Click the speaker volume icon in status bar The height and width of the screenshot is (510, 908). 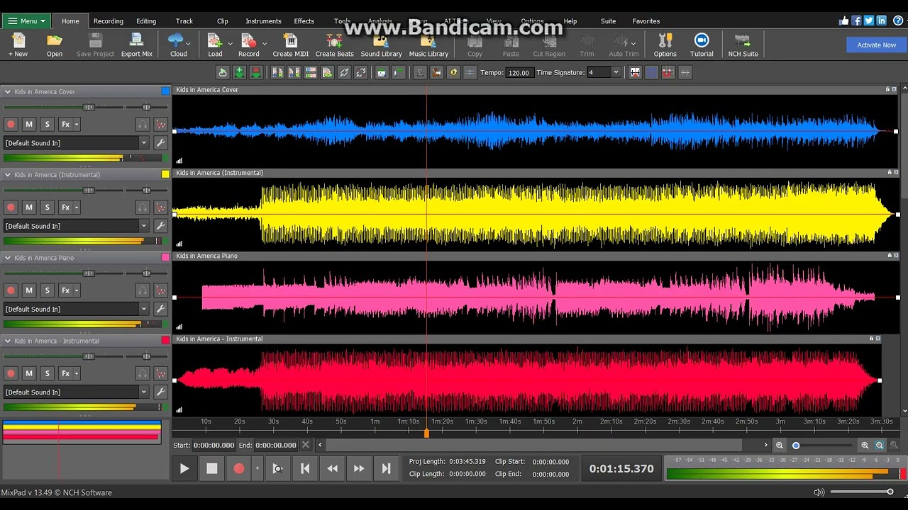[x=819, y=492]
